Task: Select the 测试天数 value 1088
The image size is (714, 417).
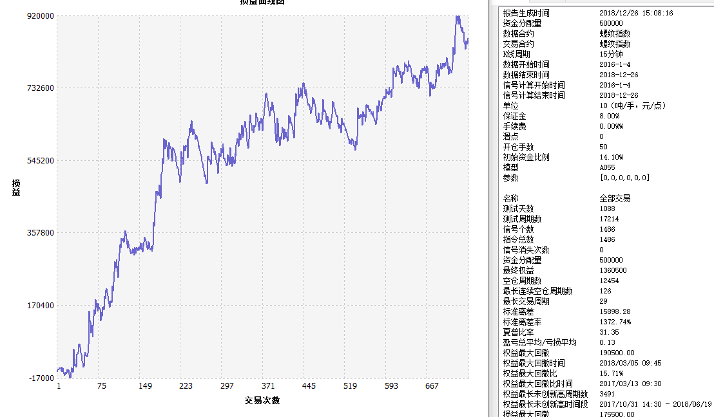Action: pyautogui.click(x=607, y=208)
